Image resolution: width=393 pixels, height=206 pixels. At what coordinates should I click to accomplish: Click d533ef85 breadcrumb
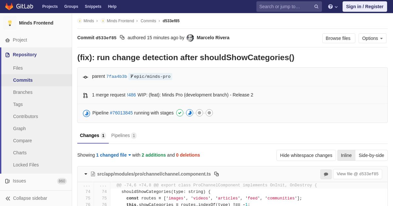pyautogui.click(x=171, y=21)
